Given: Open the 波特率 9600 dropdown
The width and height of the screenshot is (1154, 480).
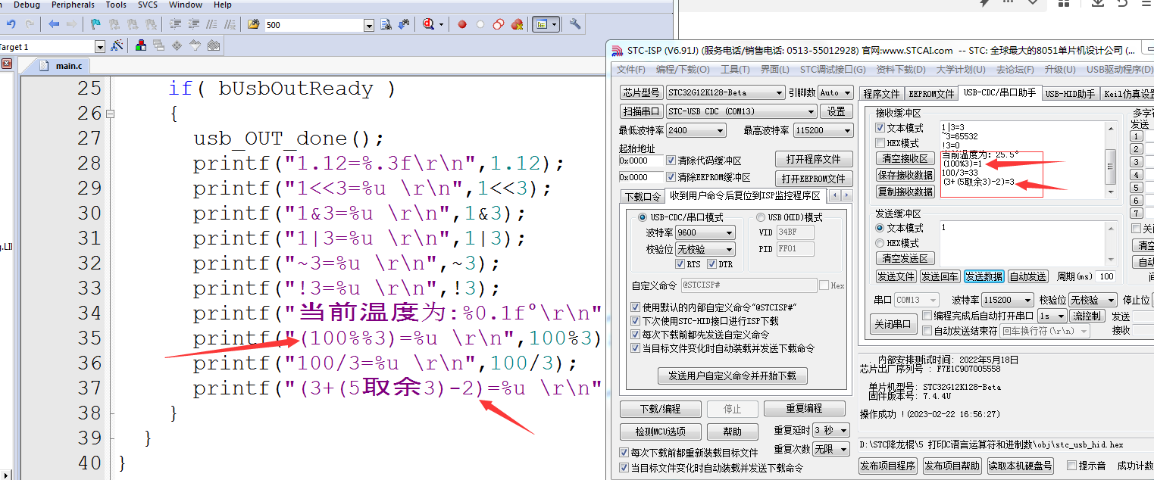Looking at the screenshot, I should tap(730, 232).
